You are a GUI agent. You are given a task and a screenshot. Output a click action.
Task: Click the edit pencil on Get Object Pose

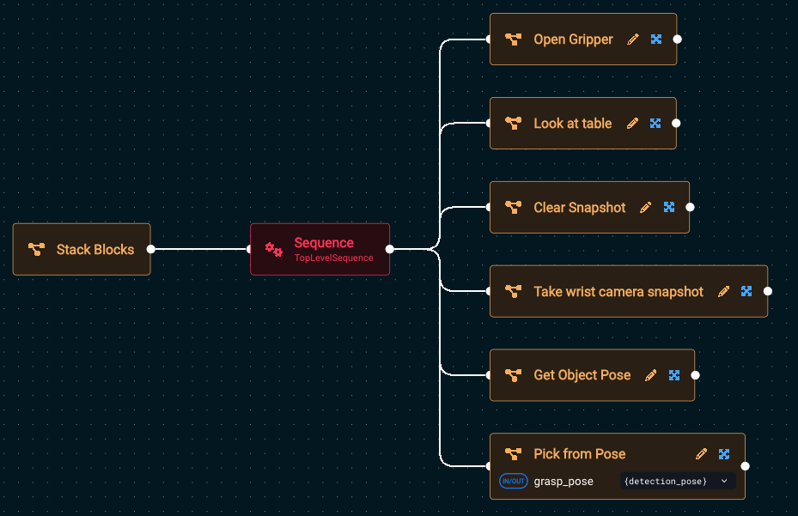[650, 375]
